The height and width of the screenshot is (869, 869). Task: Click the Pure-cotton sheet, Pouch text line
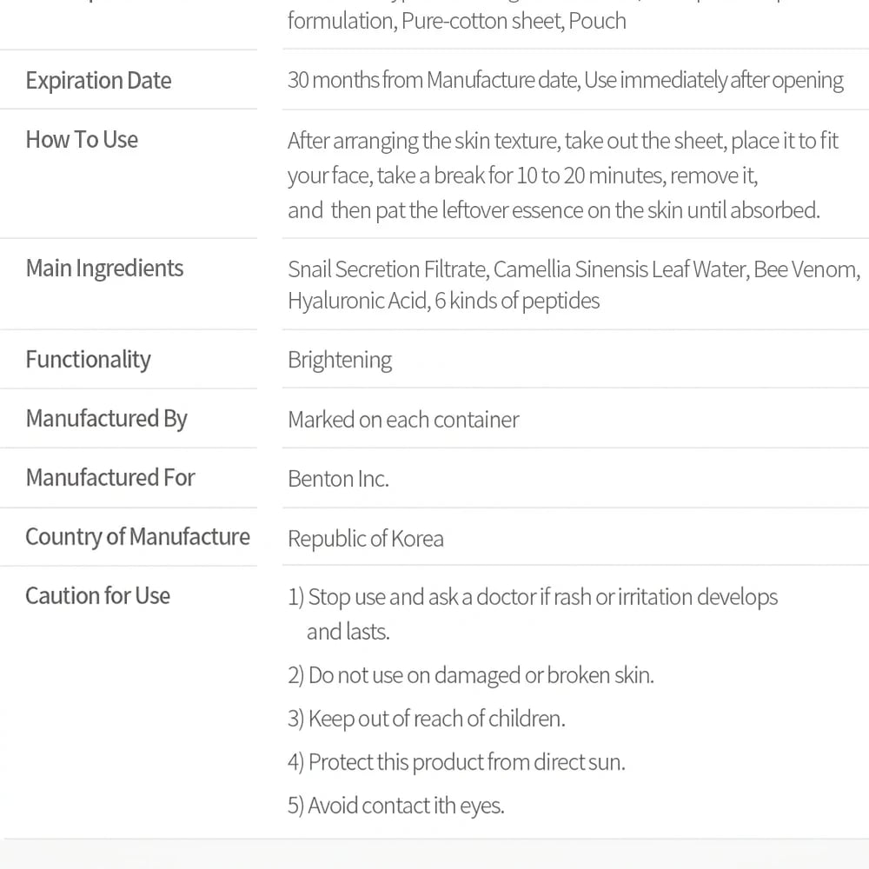tap(457, 21)
